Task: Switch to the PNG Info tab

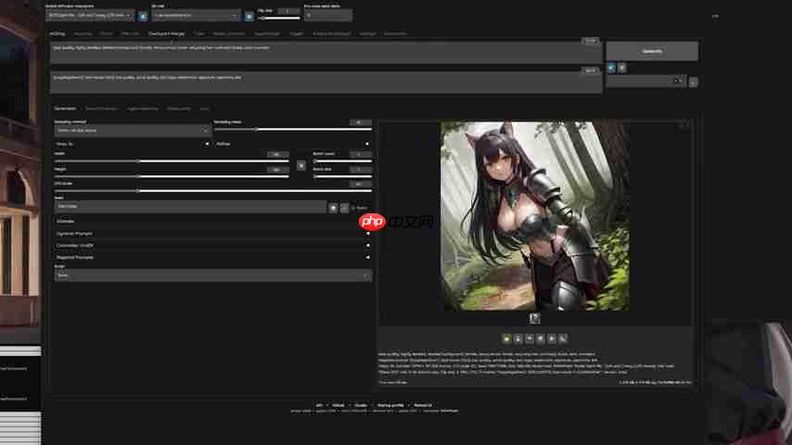Action: point(131,34)
